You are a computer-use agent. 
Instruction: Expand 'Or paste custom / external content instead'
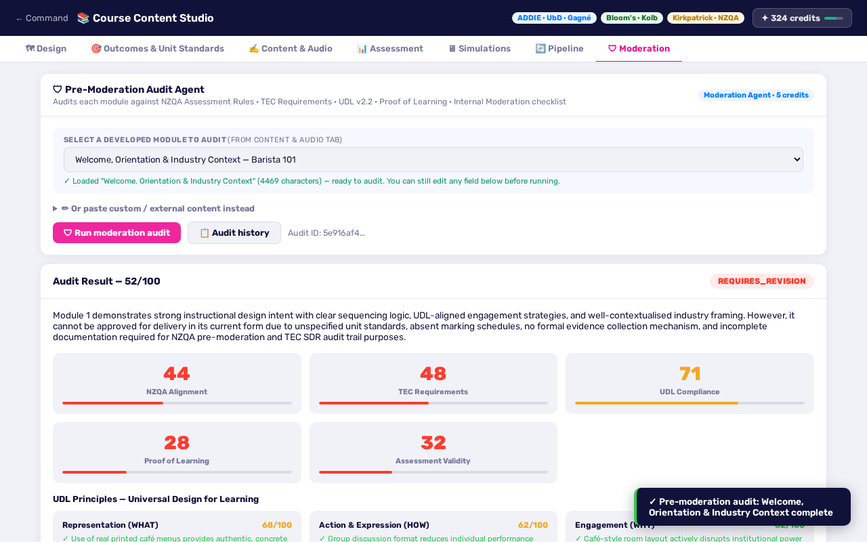click(154, 209)
